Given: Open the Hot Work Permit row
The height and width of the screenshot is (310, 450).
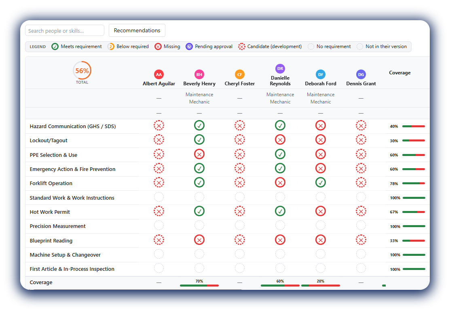Looking at the screenshot, I should click(x=50, y=212).
